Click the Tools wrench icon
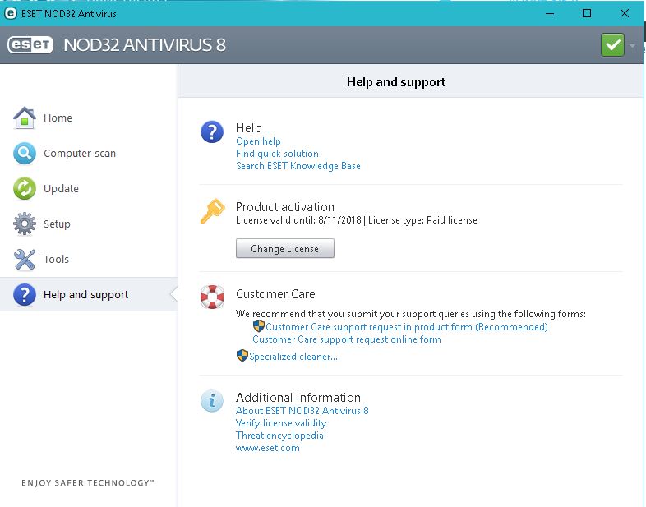Image resolution: width=646 pixels, height=507 pixels. pyautogui.click(x=25, y=260)
